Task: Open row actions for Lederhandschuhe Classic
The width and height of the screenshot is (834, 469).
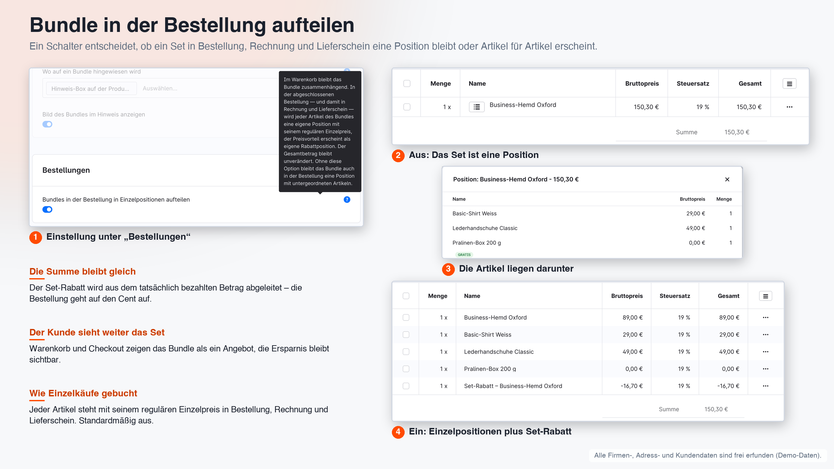Action: pyautogui.click(x=766, y=352)
